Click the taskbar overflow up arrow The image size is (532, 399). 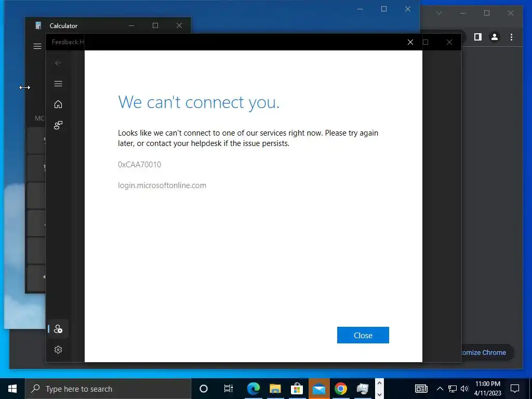click(x=379, y=383)
